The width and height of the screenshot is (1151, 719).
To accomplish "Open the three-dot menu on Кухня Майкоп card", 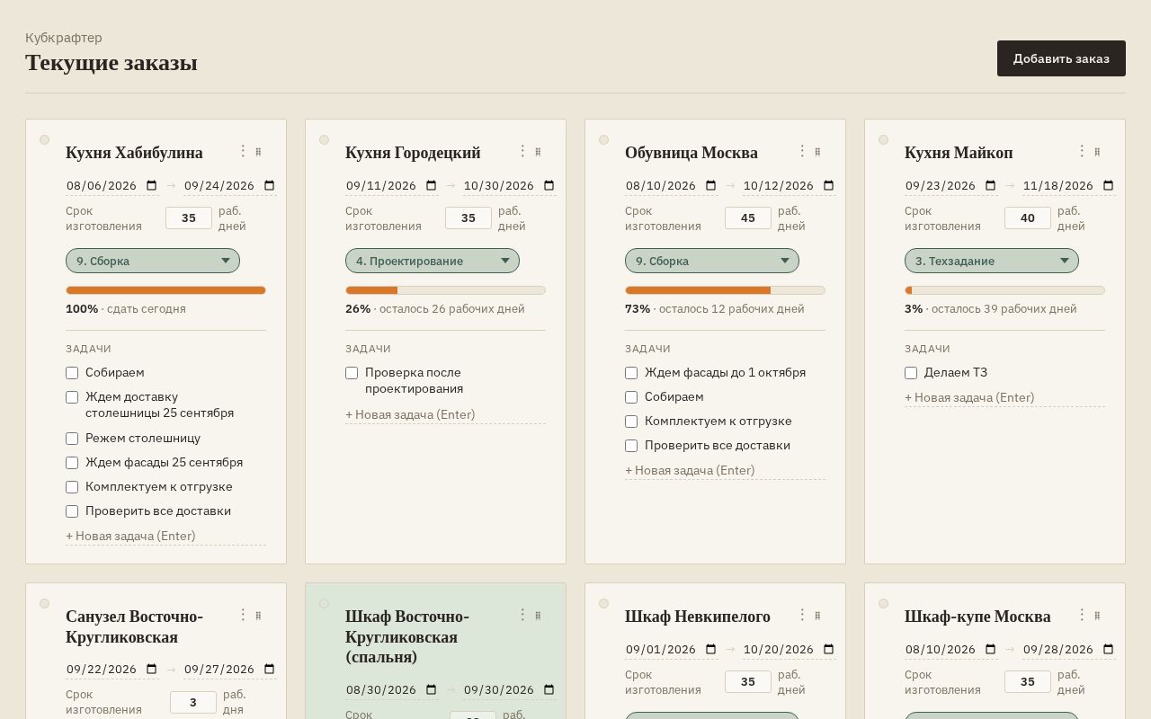I will (x=1082, y=151).
